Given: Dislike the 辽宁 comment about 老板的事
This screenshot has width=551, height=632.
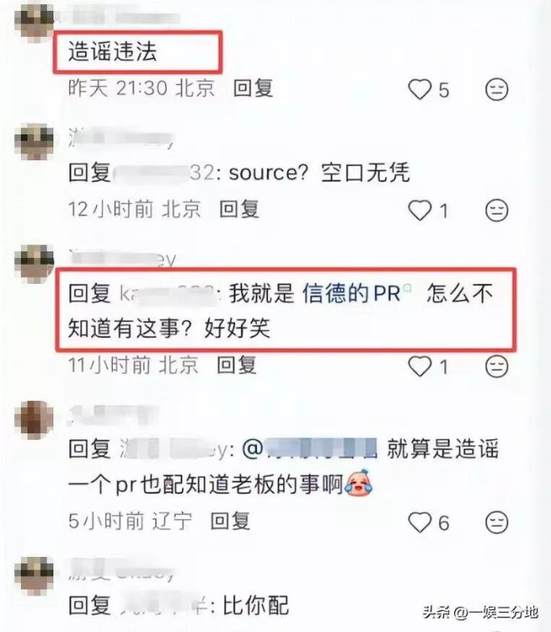Looking at the screenshot, I should pyautogui.click(x=496, y=523).
